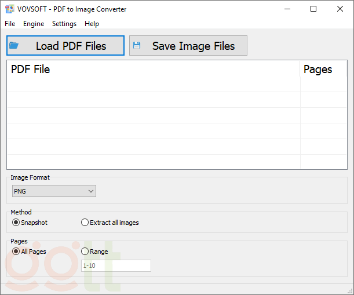Screen dimensions: 354x295
Task: Maximize the converter window
Action: click(x=313, y=9)
